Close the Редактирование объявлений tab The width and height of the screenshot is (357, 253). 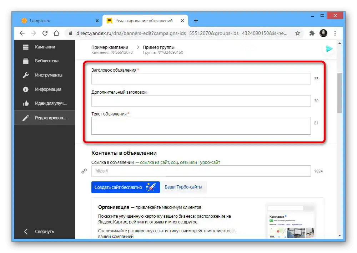[x=182, y=21]
